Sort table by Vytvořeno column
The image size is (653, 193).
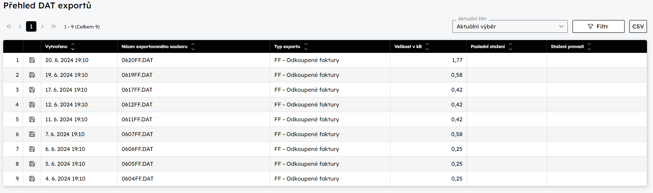click(72, 47)
